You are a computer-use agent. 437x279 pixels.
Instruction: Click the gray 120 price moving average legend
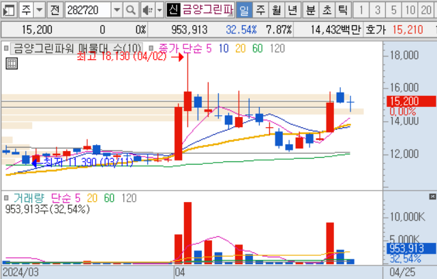click(x=277, y=48)
